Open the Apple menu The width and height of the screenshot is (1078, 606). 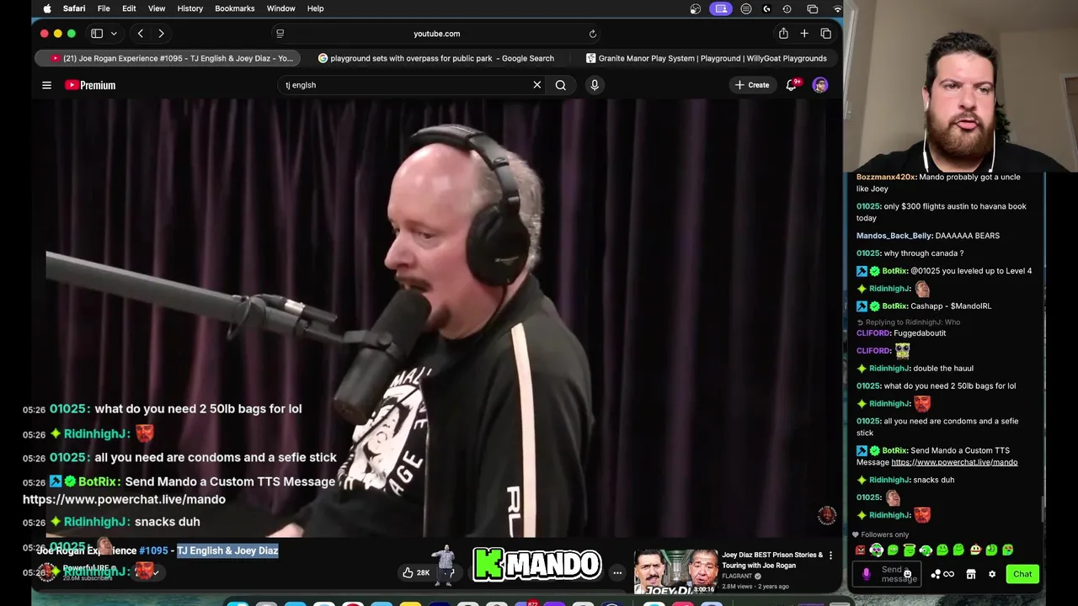pos(47,8)
